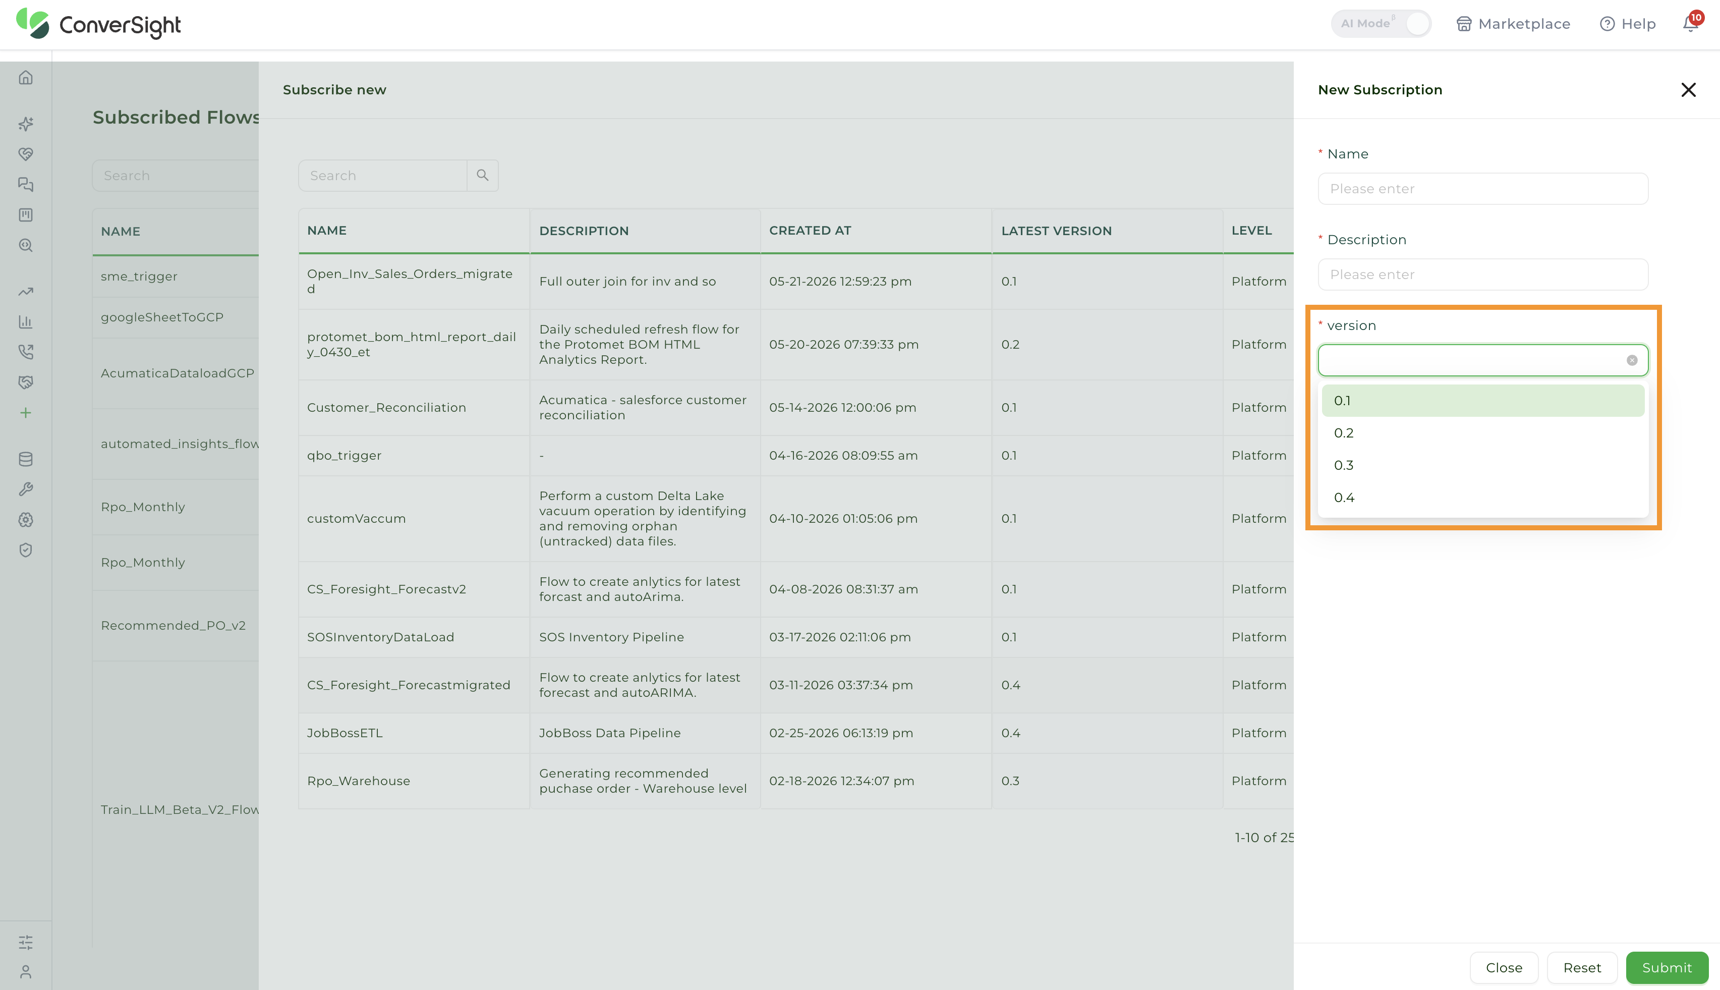
Task: Open the Marketplace store icon
Action: point(1464,24)
